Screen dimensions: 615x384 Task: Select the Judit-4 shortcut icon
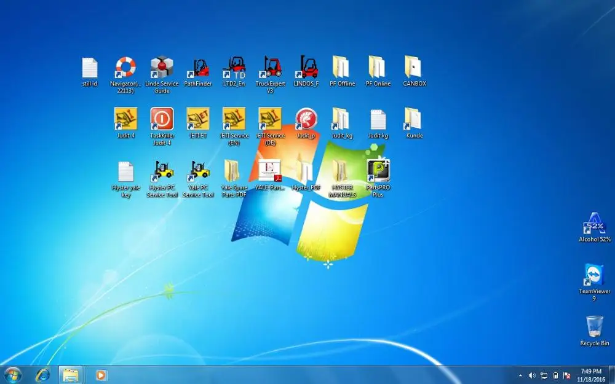[x=125, y=119]
